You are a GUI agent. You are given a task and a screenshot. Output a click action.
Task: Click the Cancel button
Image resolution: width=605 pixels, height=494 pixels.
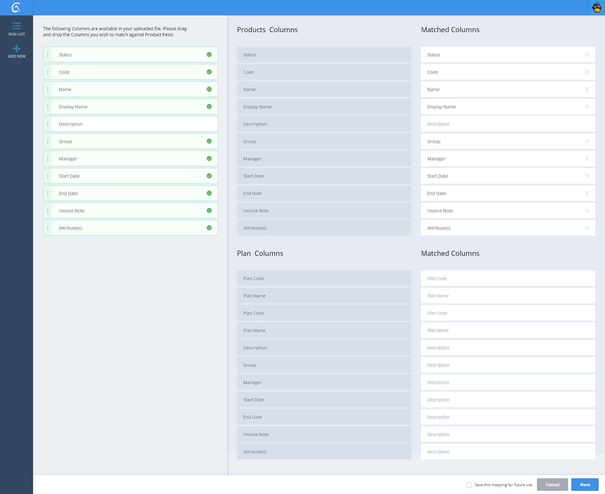tap(552, 485)
